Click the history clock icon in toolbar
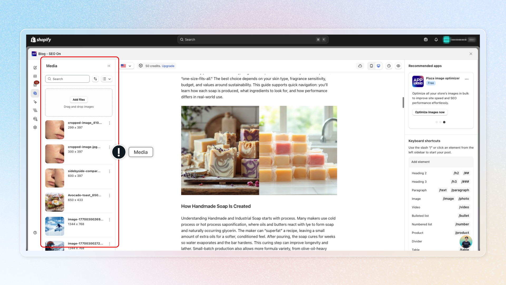This screenshot has height=285, width=506. click(x=389, y=66)
